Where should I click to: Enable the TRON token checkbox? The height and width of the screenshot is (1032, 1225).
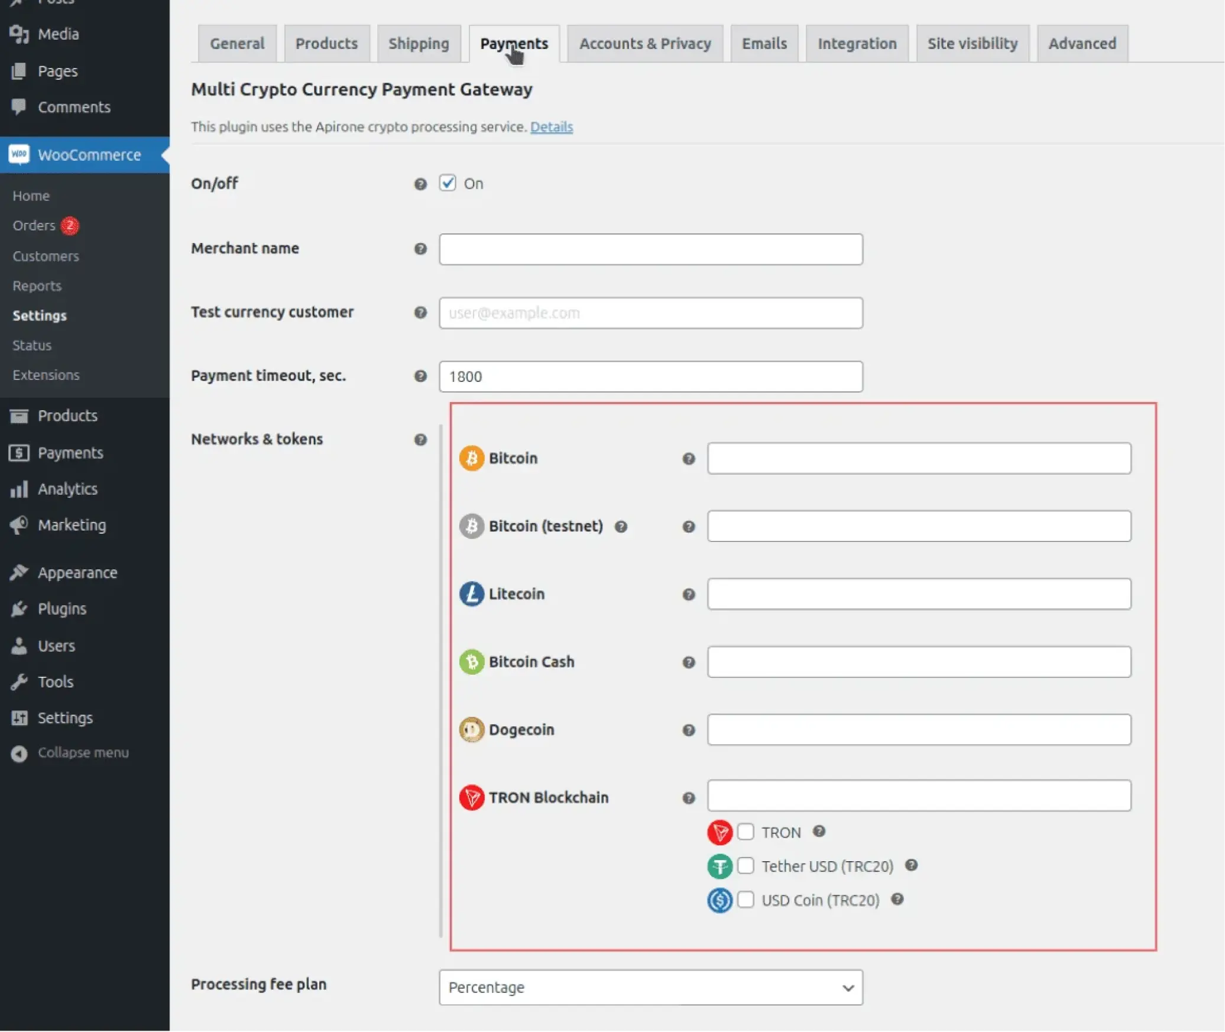click(746, 832)
